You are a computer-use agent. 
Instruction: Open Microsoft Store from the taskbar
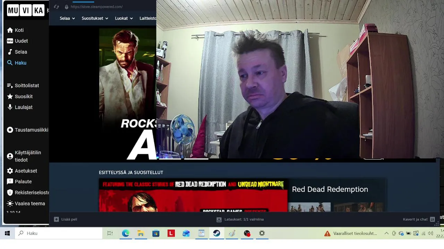pyautogui.click(x=156, y=233)
